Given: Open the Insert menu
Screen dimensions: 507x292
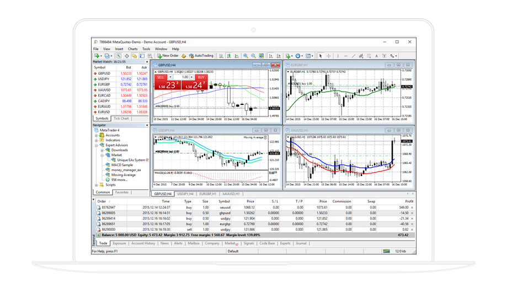Looking at the screenshot, I should [x=119, y=49].
